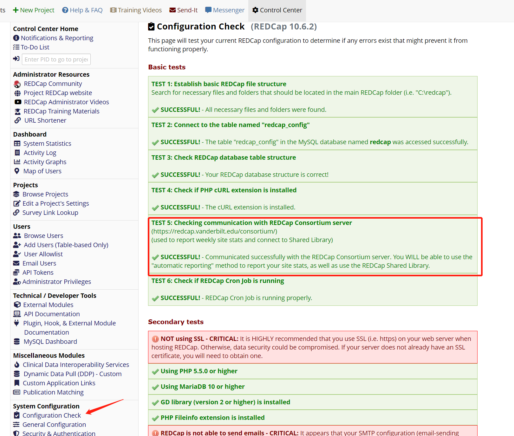Click the envelope icon beside Email Users
The height and width of the screenshot is (436, 514).
16,263
